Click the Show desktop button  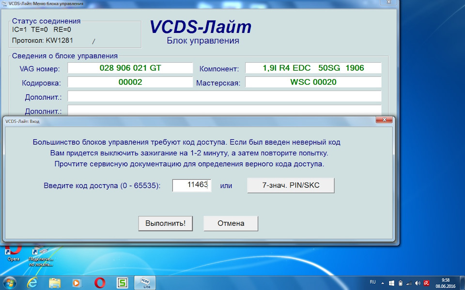(462, 283)
